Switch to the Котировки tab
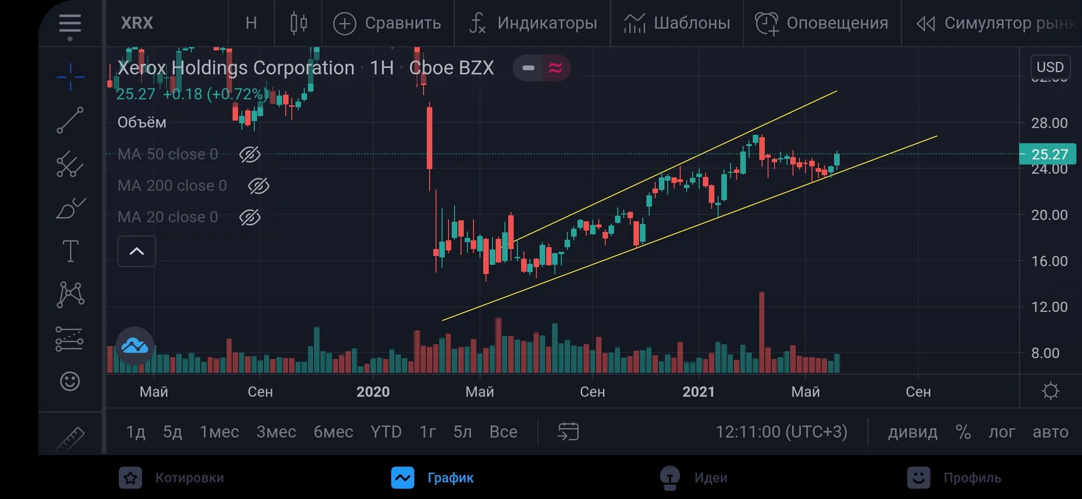This screenshot has width=1082, height=499. point(171,478)
